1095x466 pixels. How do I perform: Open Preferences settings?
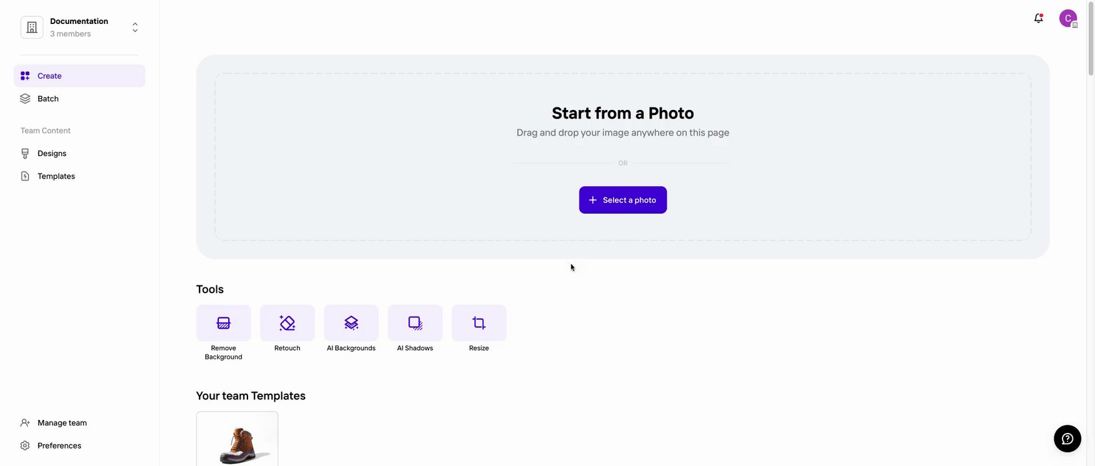[60, 445]
